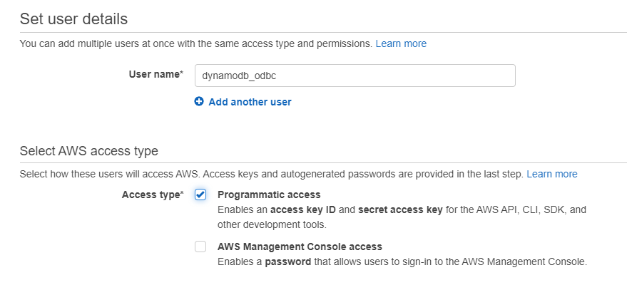
Task: Click the 'Select how these users' description
Action: click(x=271, y=174)
